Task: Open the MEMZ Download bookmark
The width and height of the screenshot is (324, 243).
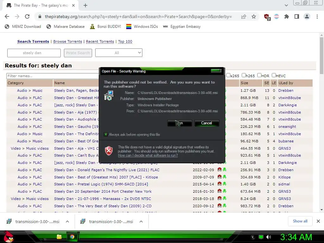Action: (x=23, y=27)
